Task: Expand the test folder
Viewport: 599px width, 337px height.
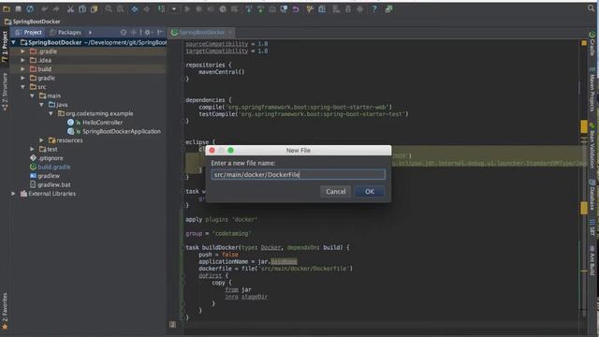Action: tap(33, 149)
